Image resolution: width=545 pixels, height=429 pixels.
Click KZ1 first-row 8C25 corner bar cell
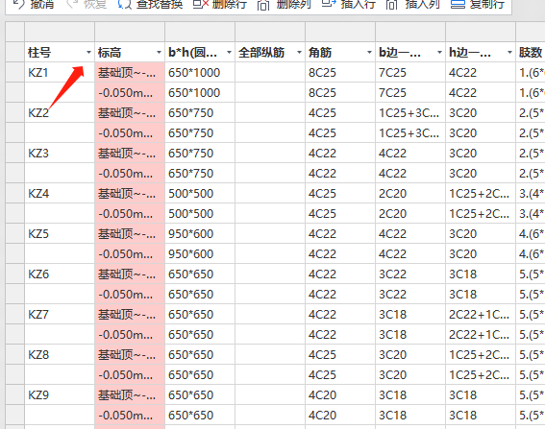click(x=340, y=73)
